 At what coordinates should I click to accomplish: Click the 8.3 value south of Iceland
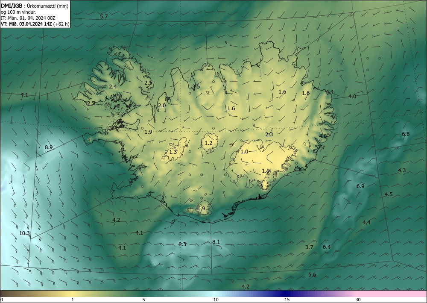point(182,244)
